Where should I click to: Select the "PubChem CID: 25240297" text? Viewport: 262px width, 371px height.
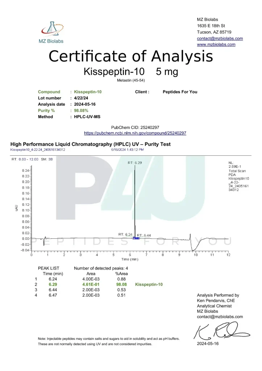[135, 127]
